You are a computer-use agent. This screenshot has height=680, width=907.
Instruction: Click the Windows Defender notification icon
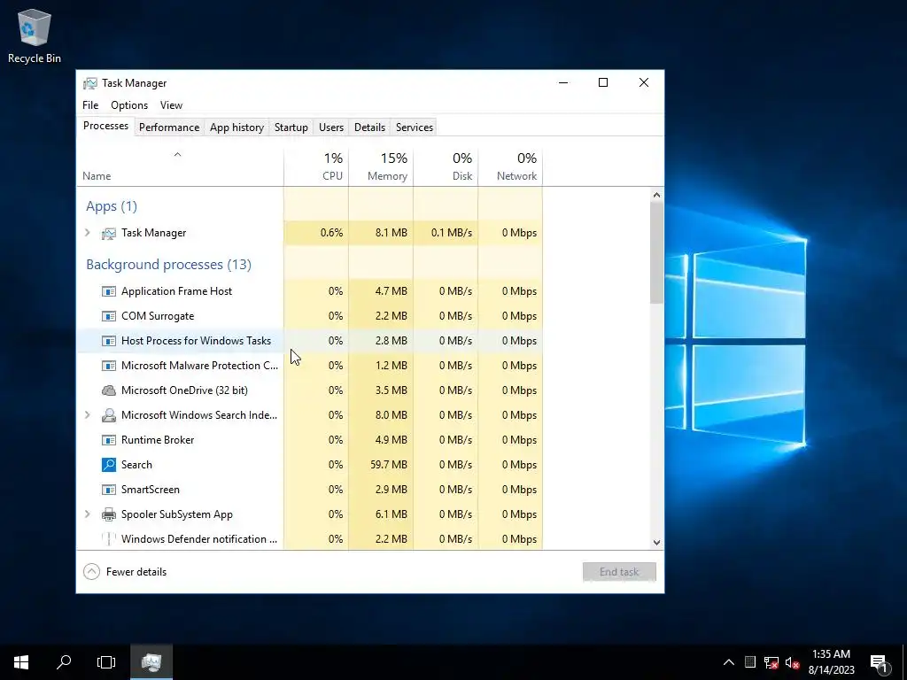pyautogui.click(x=109, y=539)
